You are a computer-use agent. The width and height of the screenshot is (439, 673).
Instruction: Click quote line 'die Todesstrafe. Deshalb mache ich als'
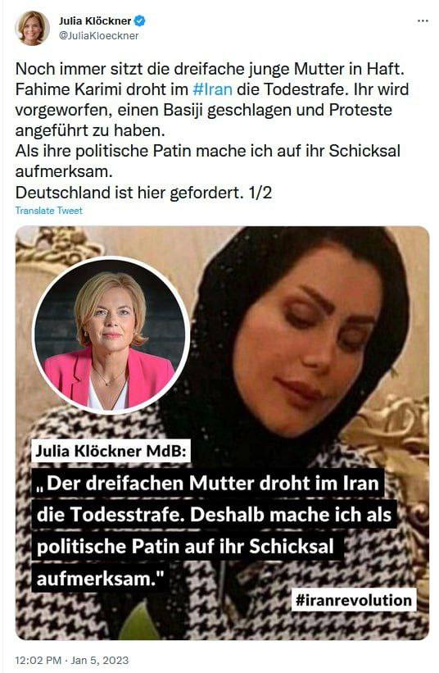215,514
